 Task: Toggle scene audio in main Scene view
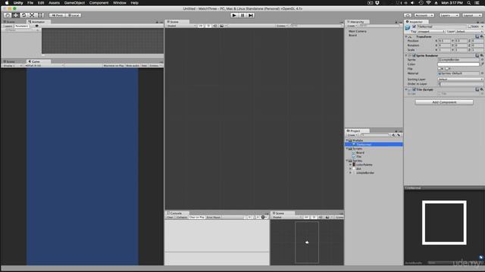coord(215,26)
